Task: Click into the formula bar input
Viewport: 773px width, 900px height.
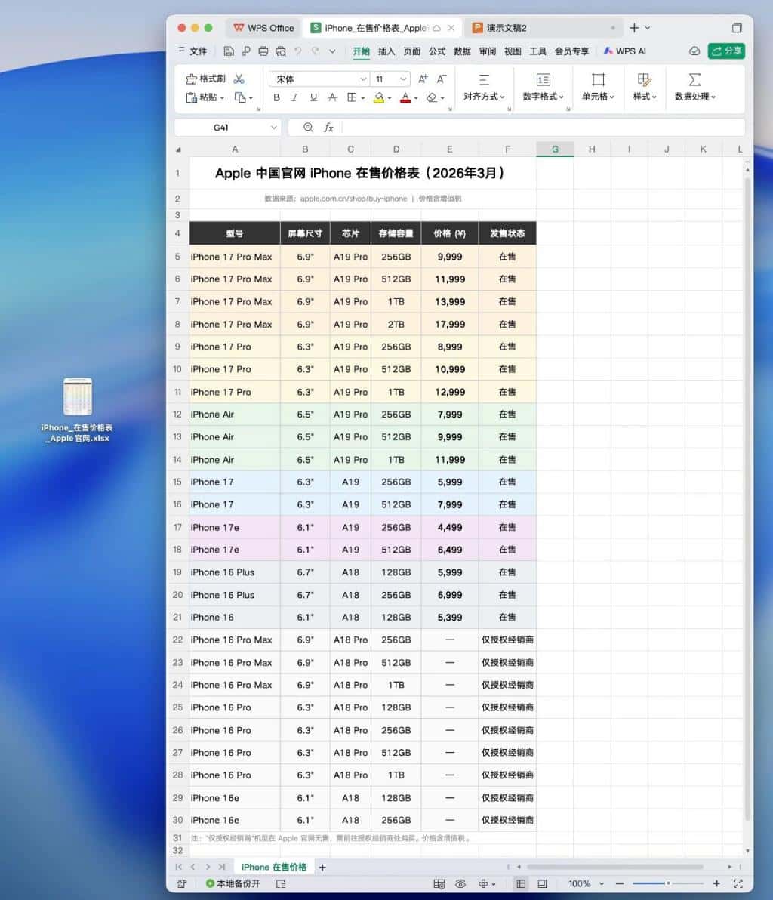Action: (542, 128)
